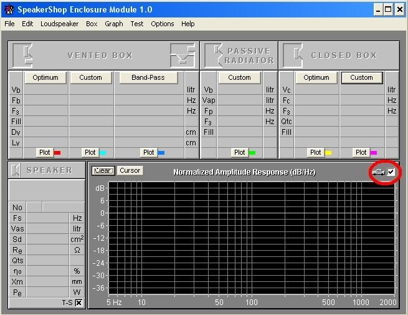The width and height of the screenshot is (408, 315).
Task: Click the printer icon above the graph
Action: coord(378,172)
